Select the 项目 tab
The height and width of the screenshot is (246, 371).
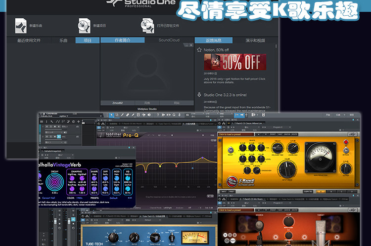point(88,41)
